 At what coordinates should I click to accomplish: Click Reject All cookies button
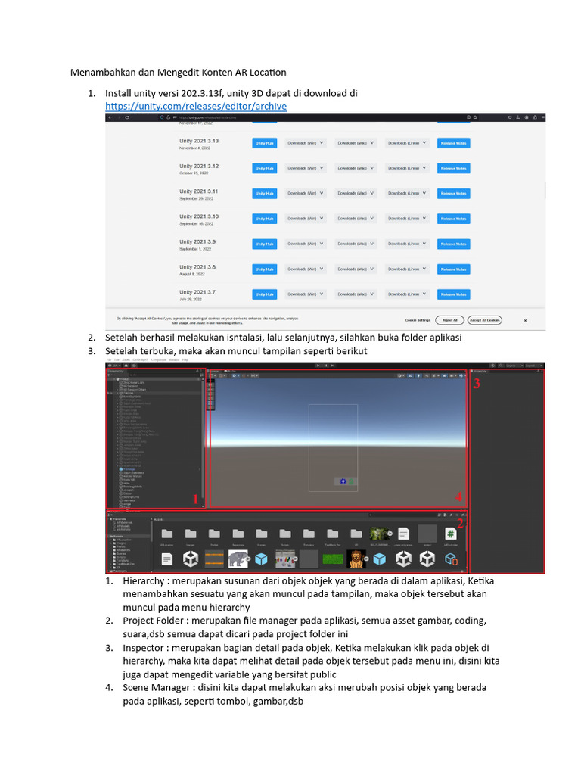(450, 320)
